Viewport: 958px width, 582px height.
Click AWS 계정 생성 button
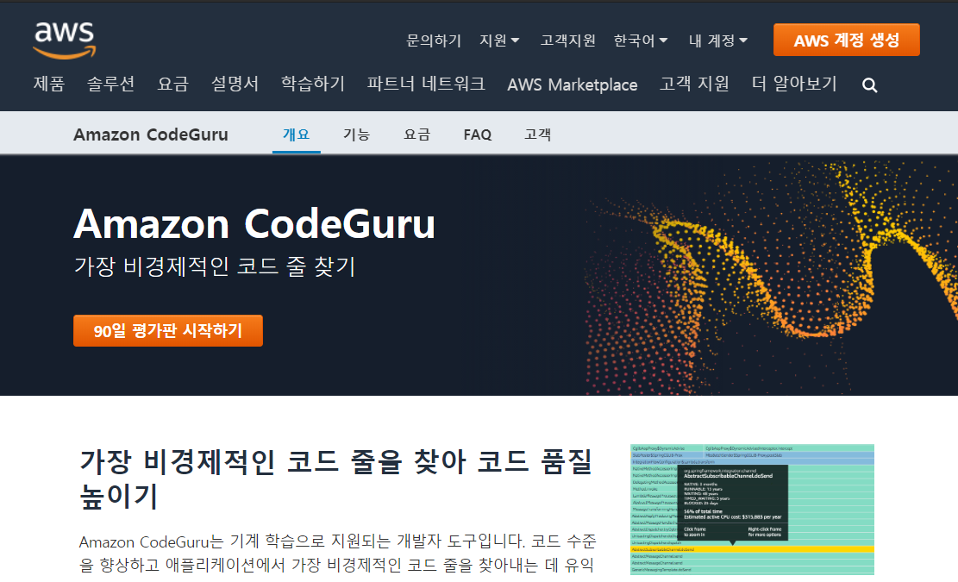(x=846, y=40)
